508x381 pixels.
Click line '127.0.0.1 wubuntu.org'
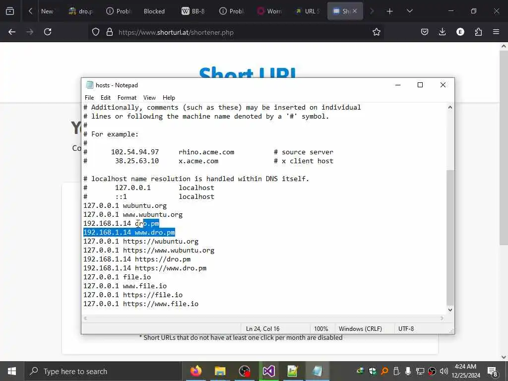[x=125, y=206]
